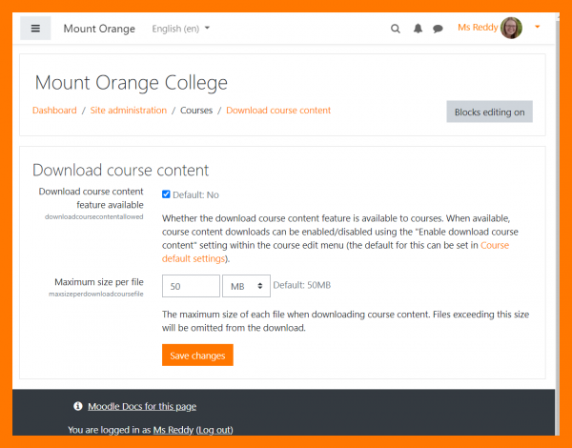Viewport: 572px width, 448px height.
Task: Toggle the download course content feature checkbox
Action: point(166,194)
